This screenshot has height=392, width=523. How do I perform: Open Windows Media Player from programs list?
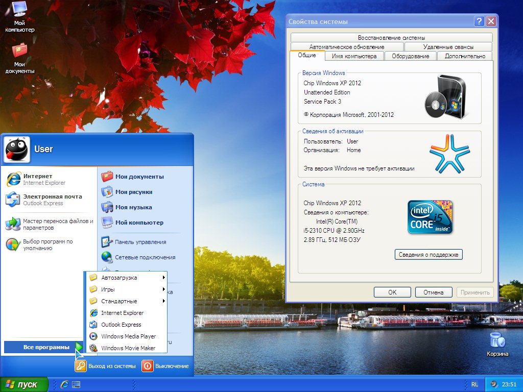(128, 336)
